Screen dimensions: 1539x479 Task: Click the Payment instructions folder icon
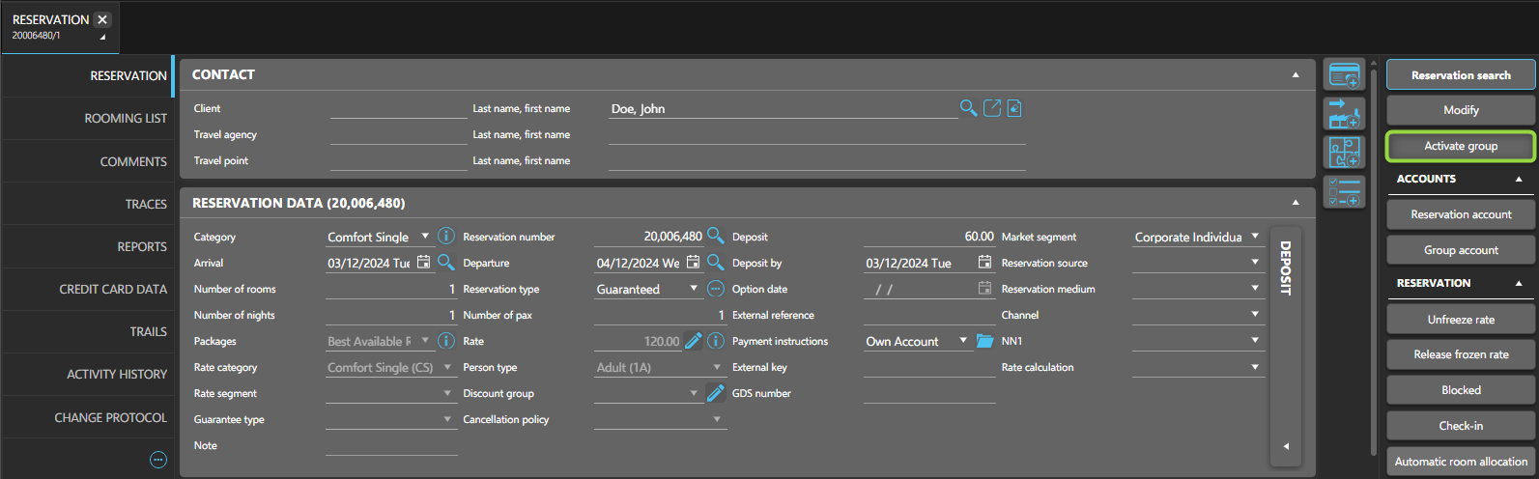pos(984,341)
